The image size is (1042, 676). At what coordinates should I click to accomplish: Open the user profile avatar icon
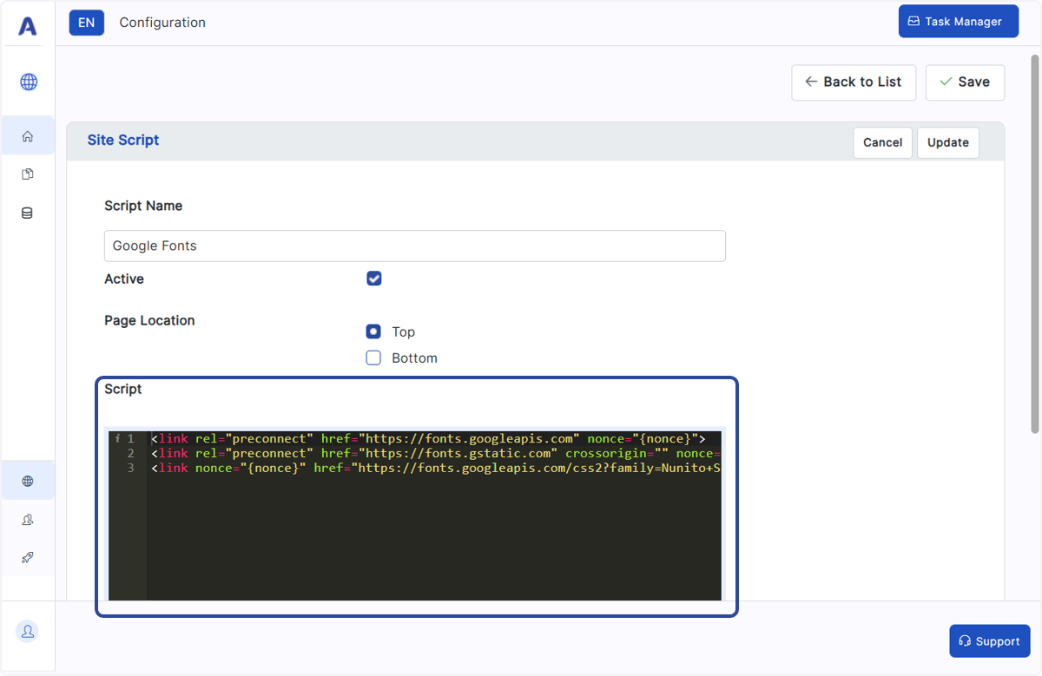point(28,631)
